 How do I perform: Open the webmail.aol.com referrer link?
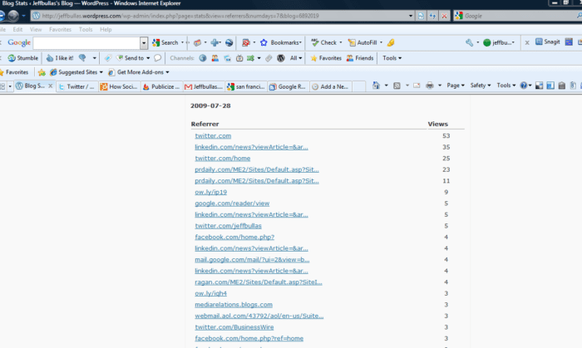tap(259, 316)
